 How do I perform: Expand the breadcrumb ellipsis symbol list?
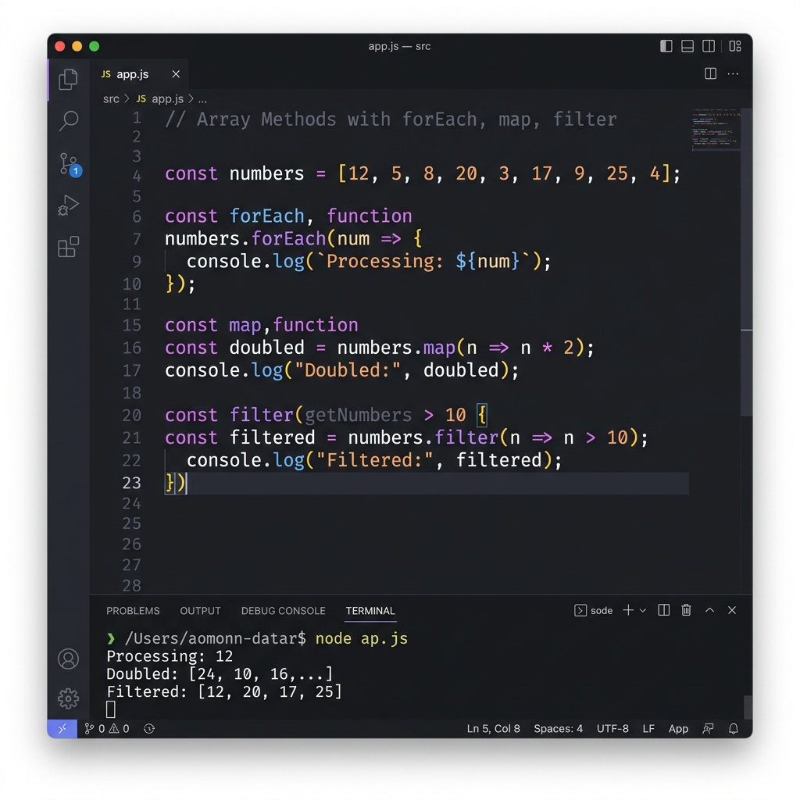pos(202,99)
